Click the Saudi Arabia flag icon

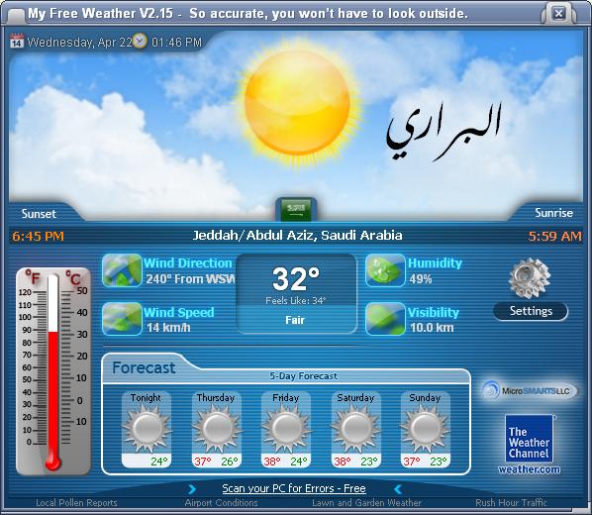(296, 209)
